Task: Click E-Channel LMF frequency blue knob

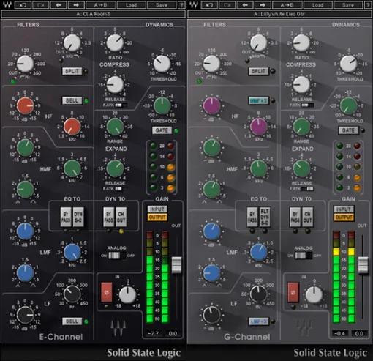Action: coord(72,252)
